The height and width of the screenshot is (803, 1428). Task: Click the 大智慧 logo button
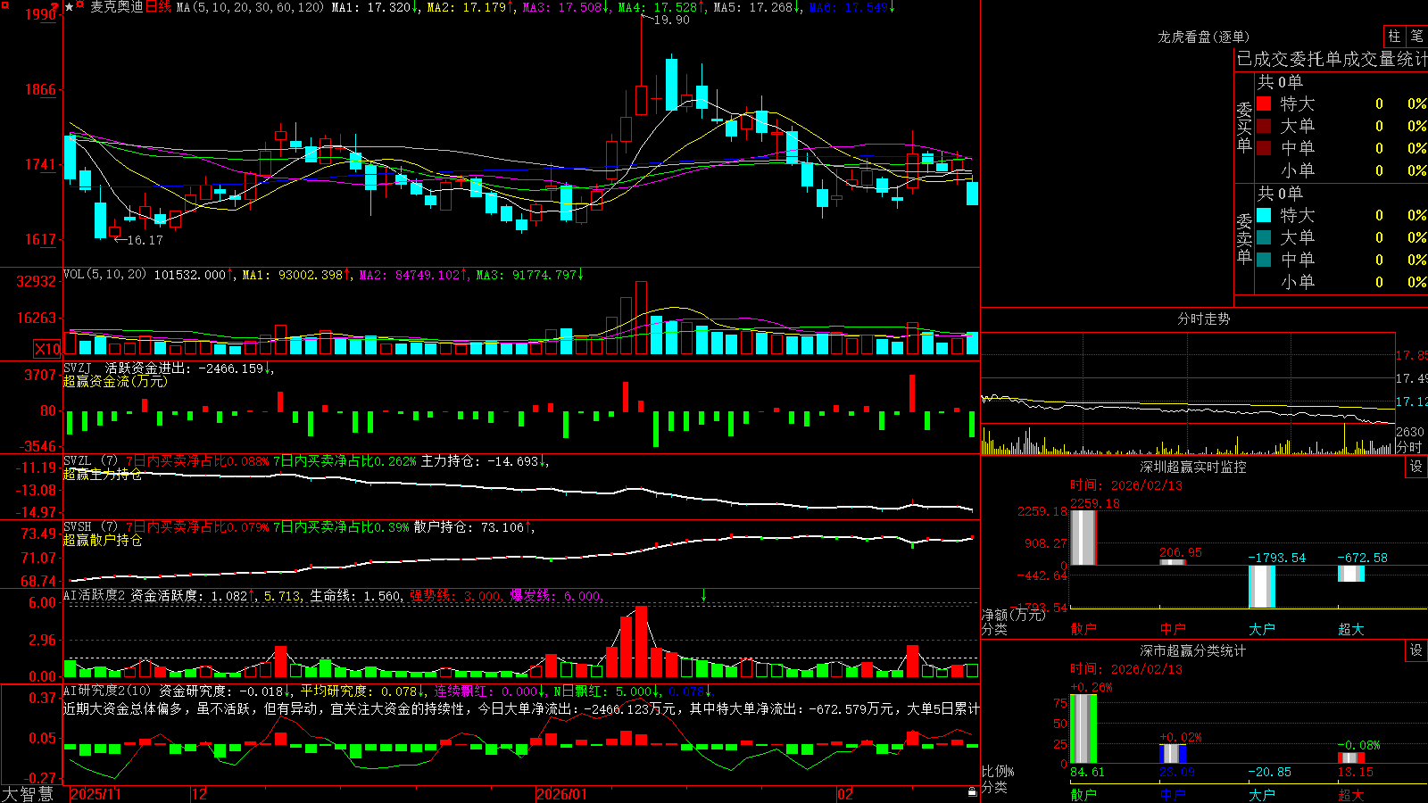(x=29, y=794)
